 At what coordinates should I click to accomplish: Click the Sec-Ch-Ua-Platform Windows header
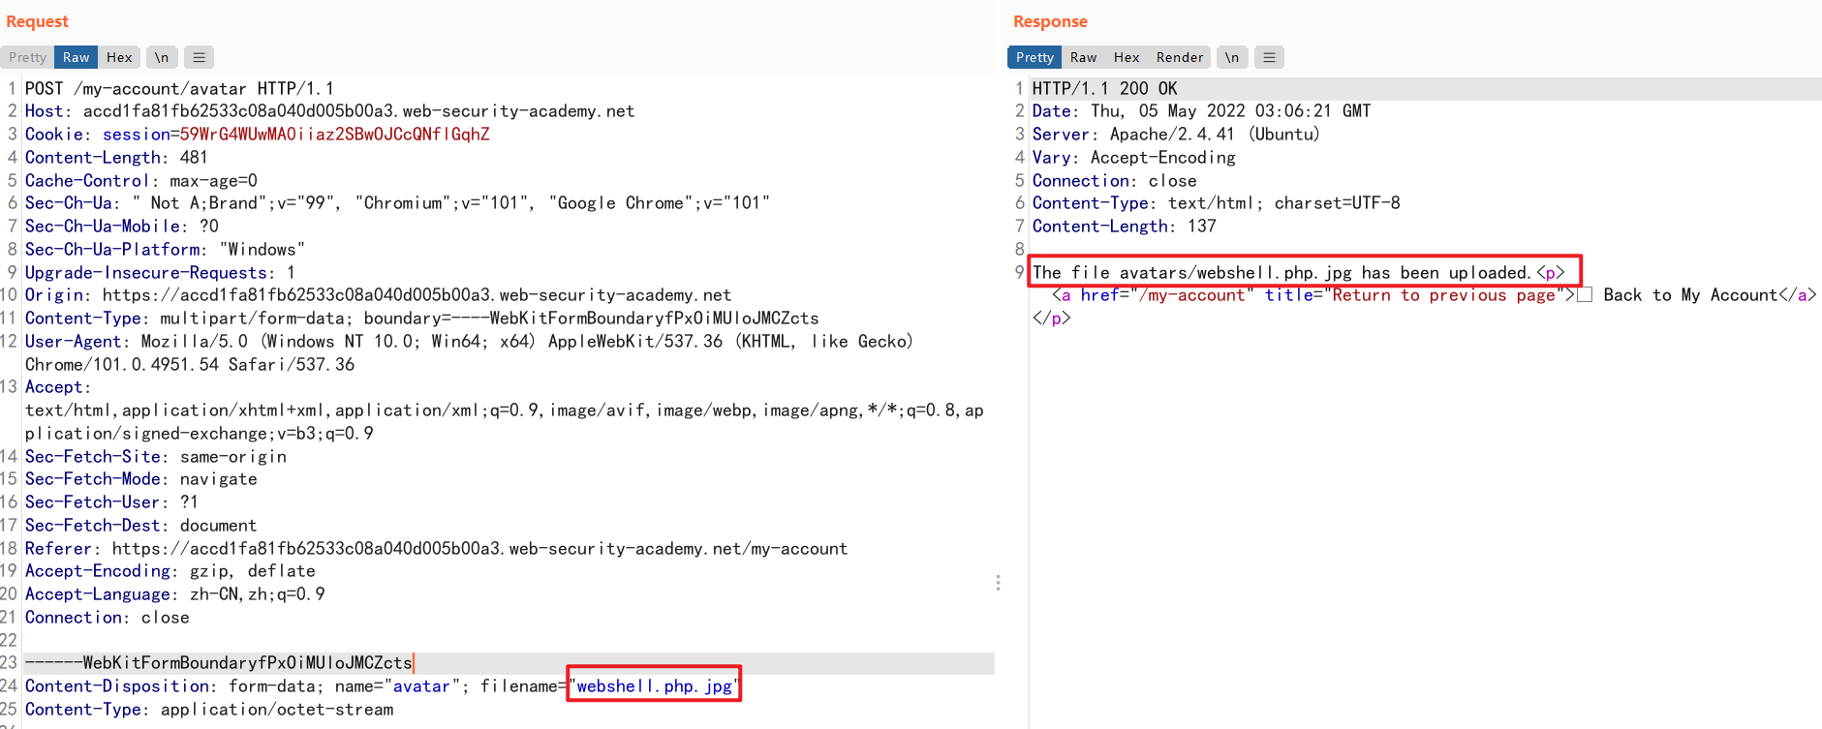coord(165,249)
